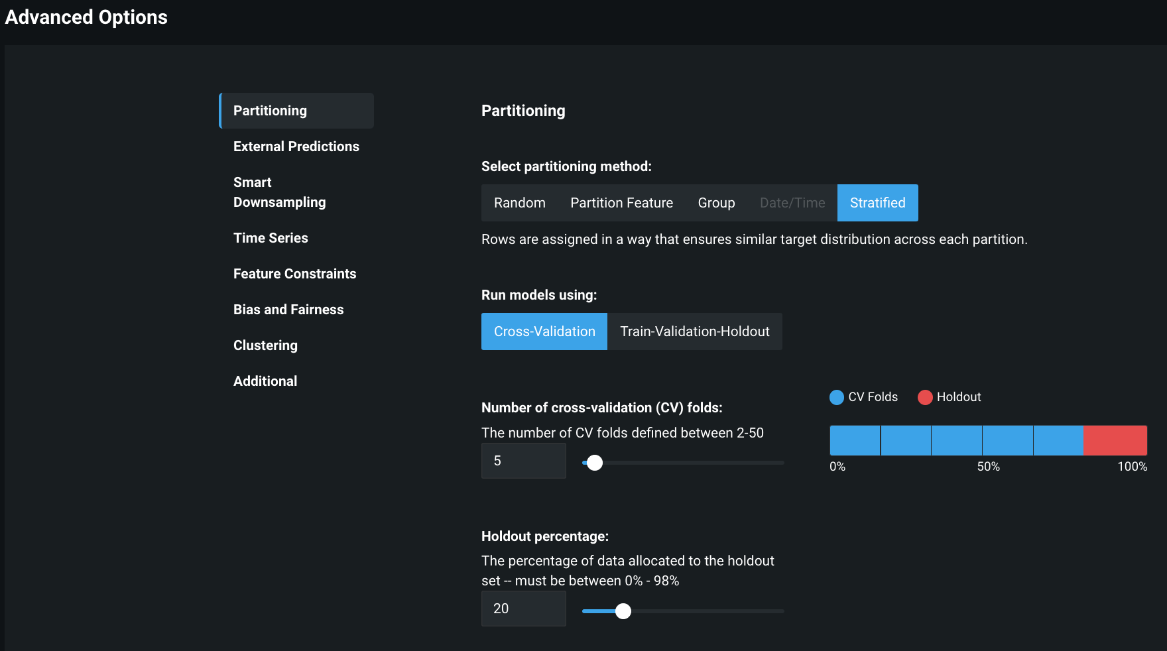Viewport: 1167px width, 651px height.
Task: Choose Random partitioning method
Action: click(519, 203)
